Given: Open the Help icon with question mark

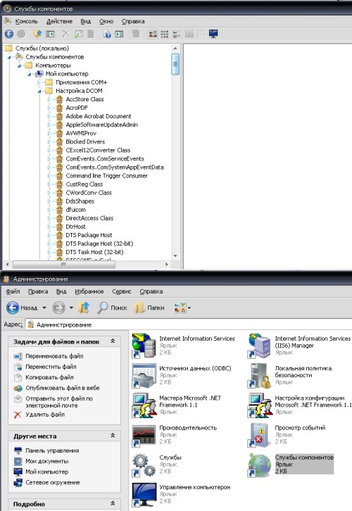Looking at the screenshot, I should coord(107,34).
